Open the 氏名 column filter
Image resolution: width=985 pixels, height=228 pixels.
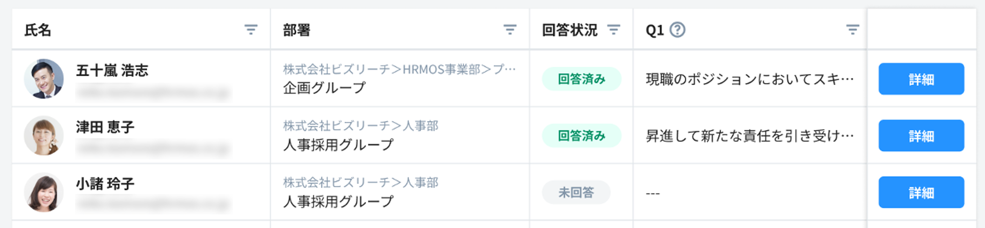click(x=251, y=30)
